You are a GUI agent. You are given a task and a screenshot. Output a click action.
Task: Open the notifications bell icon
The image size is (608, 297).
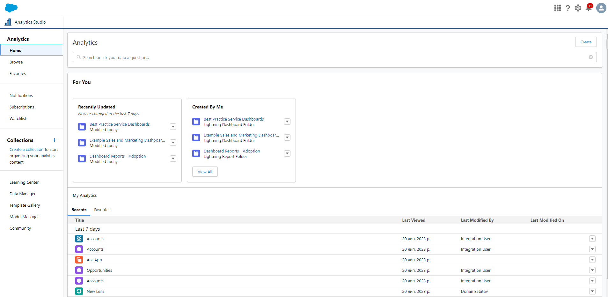pos(589,8)
